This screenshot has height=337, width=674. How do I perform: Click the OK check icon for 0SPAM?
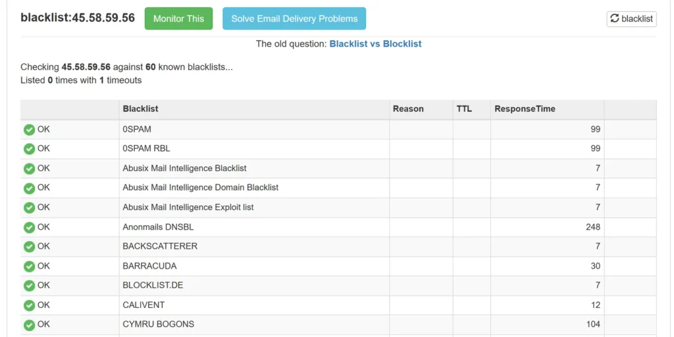[x=29, y=130]
